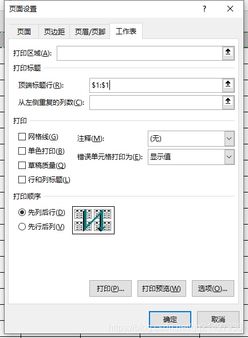Click the print order preview diagram

[93, 220]
